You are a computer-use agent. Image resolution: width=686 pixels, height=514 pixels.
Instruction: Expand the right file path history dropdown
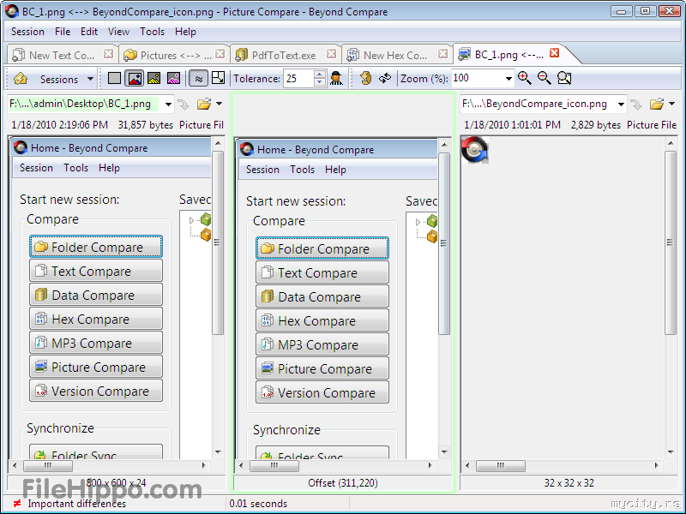621,105
